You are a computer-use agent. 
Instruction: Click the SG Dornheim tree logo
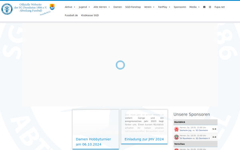7,9
